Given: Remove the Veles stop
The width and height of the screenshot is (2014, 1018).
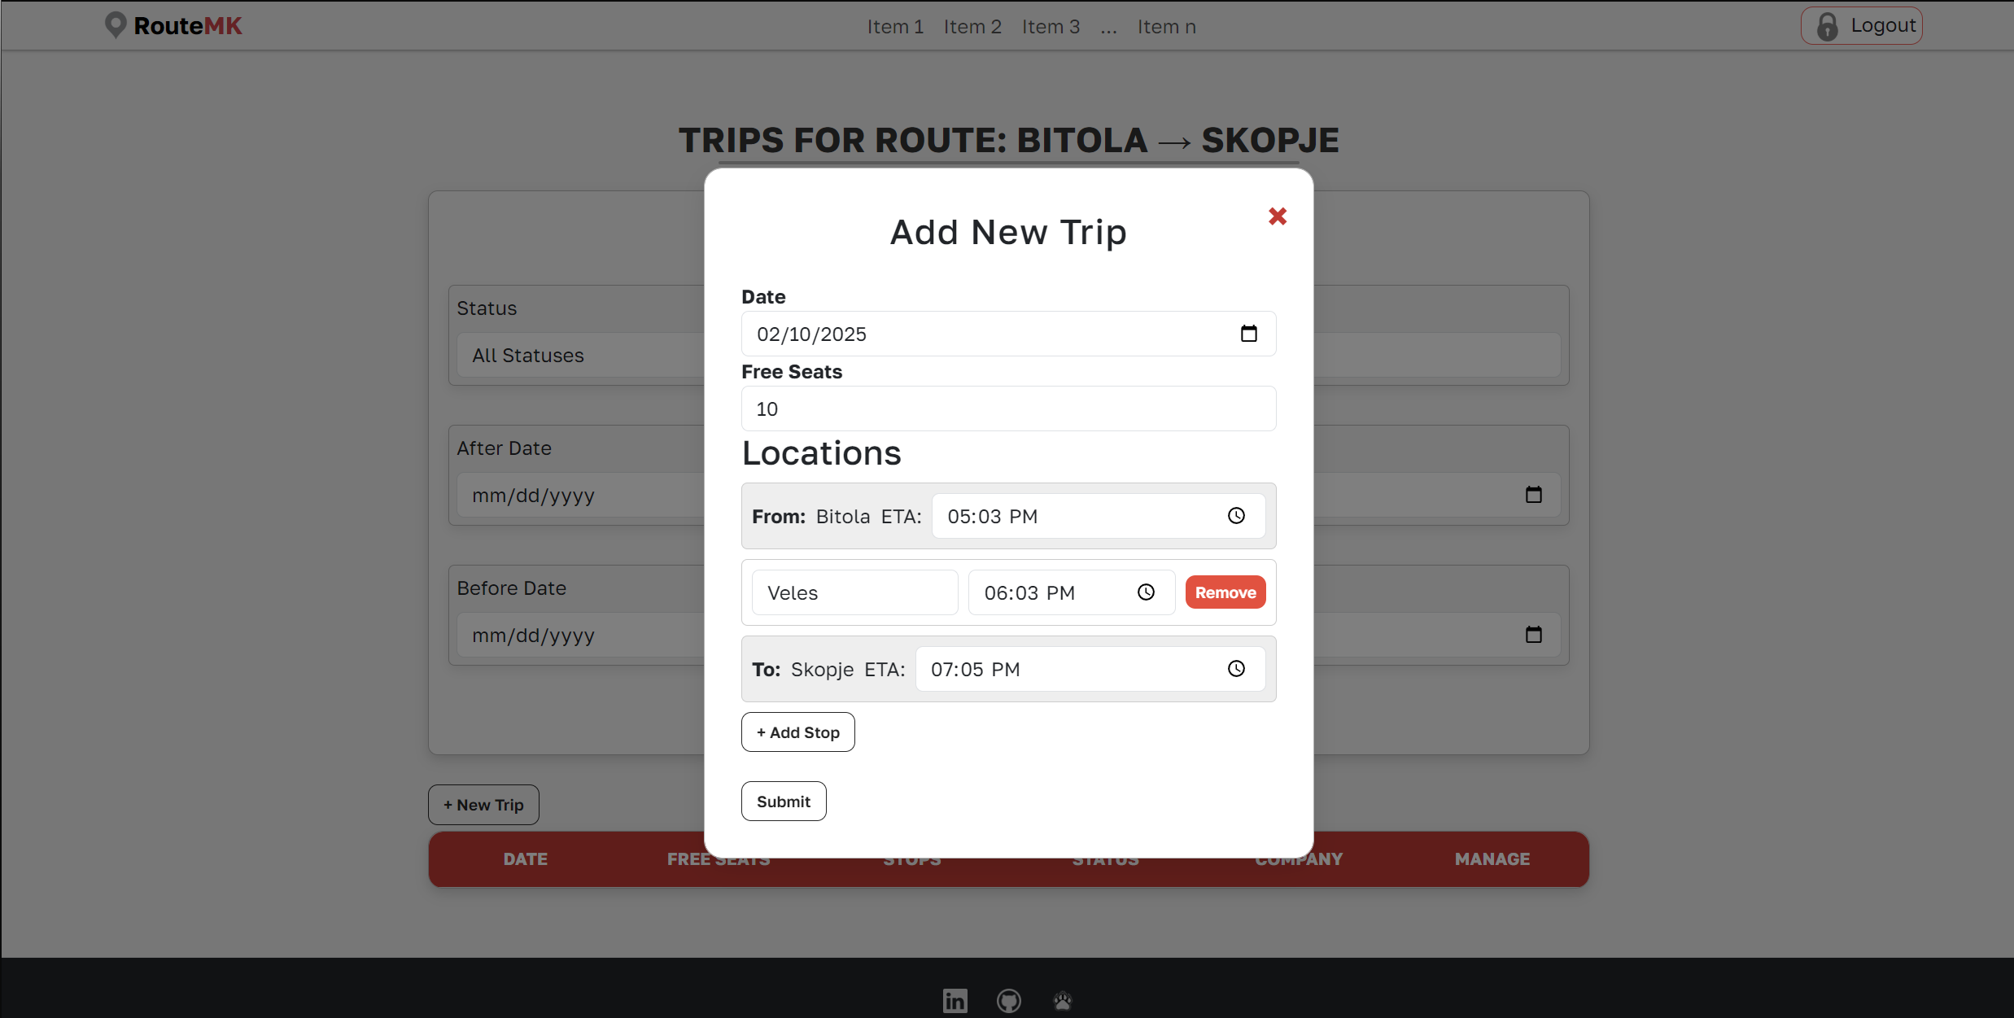Looking at the screenshot, I should tap(1225, 592).
